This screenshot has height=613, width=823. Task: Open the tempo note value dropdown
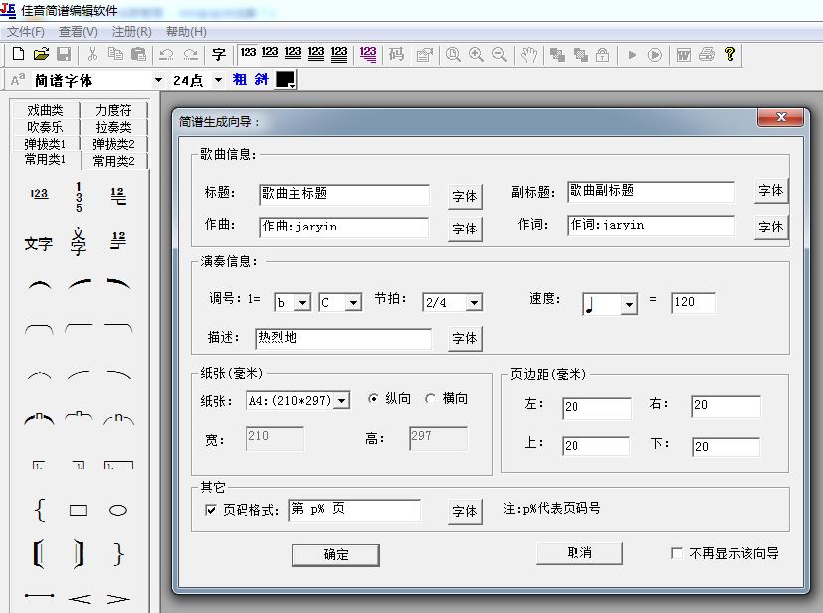[628, 305]
